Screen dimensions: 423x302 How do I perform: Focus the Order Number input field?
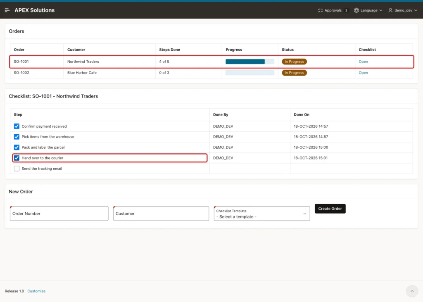tap(59, 214)
